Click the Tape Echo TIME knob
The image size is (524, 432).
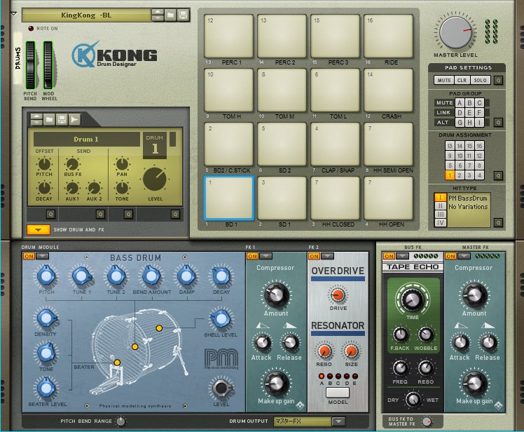pyautogui.click(x=412, y=299)
